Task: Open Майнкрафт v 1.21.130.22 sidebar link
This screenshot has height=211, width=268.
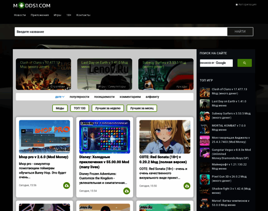Action: point(229,167)
